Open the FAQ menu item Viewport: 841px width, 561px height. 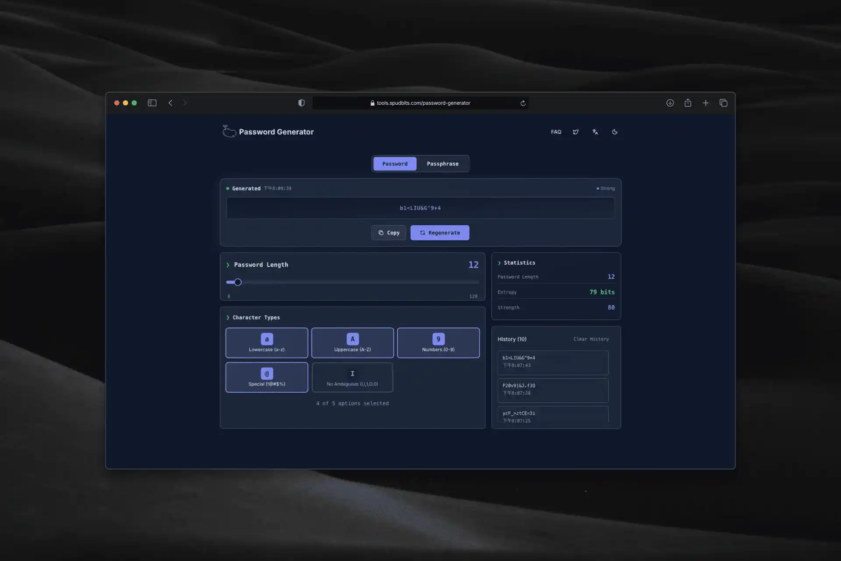[x=556, y=132]
